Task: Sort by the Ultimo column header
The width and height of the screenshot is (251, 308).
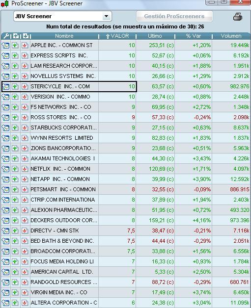Action: point(155,36)
